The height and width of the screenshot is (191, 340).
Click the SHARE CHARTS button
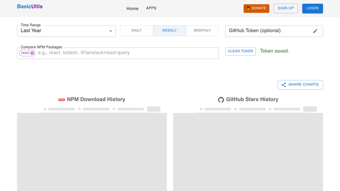[x=300, y=85]
